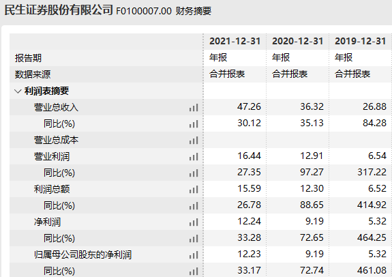
Task: Click the 营业总收入 row label
Action: pos(56,107)
